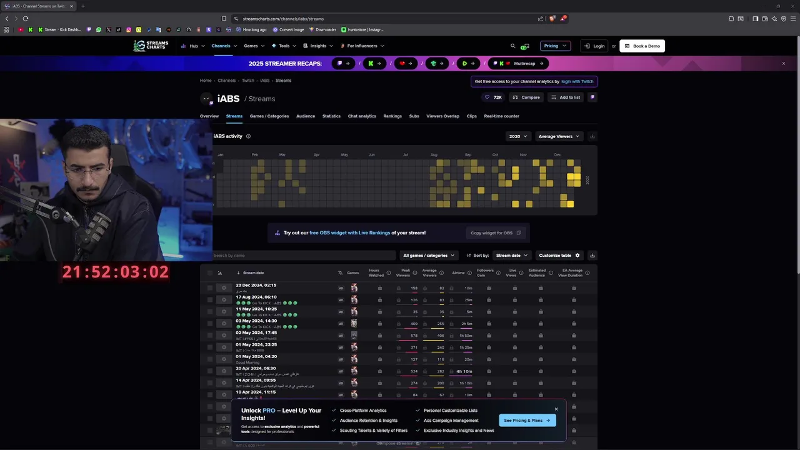Toggle select-all checkbox in table header
The width and height of the screenshot is (800, 450).
210,272
